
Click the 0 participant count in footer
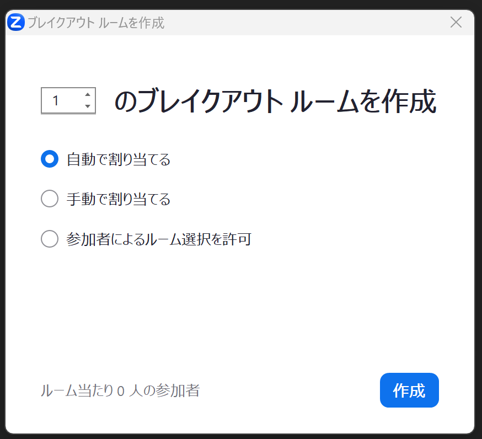121,391
